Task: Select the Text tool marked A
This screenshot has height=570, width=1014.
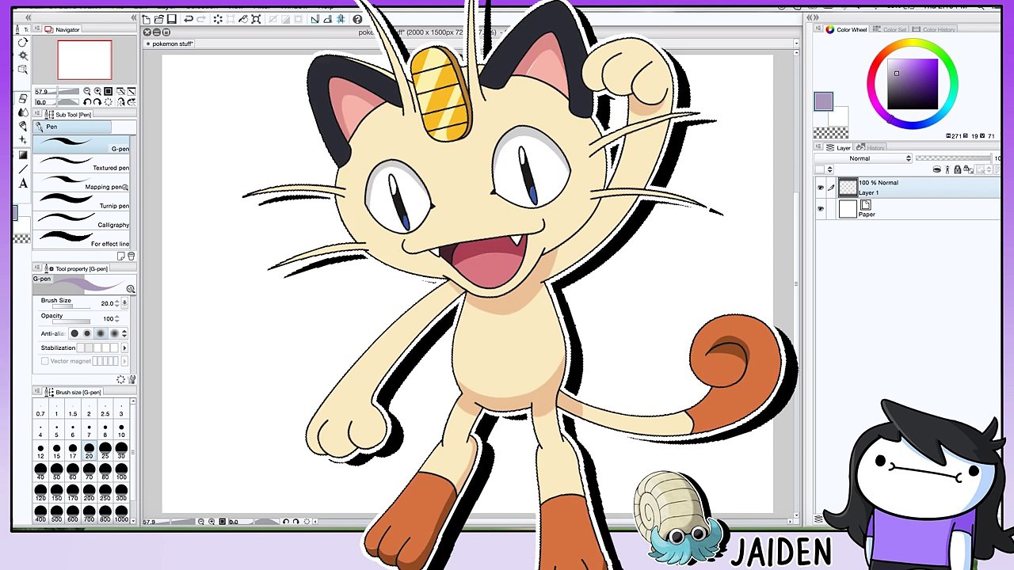Action: pyautogui.click(x=23, y=184)
